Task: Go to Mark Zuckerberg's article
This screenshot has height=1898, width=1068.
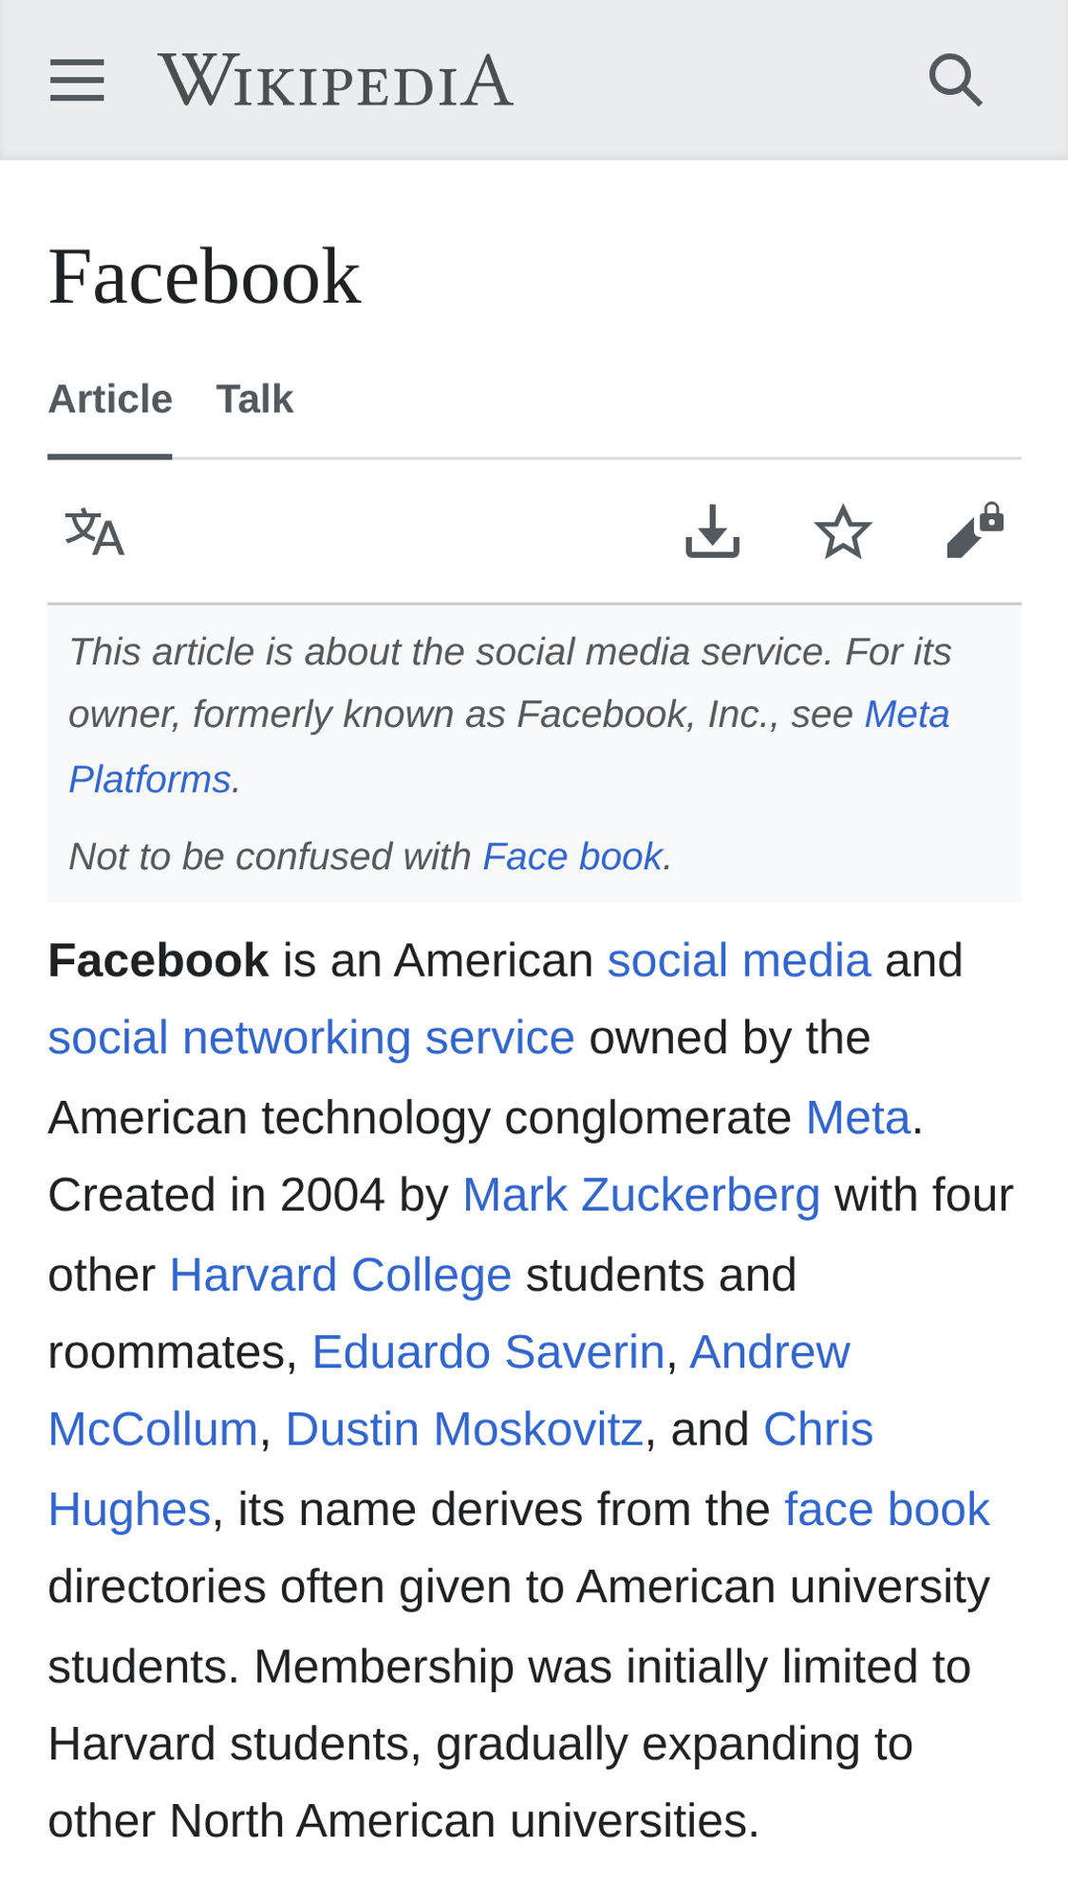Action: pyautogui.click(x=641, y=1196)
